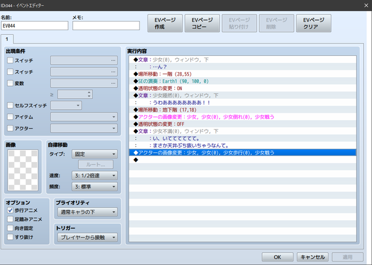Open the プライオリティ dropdown

[87, 212]
